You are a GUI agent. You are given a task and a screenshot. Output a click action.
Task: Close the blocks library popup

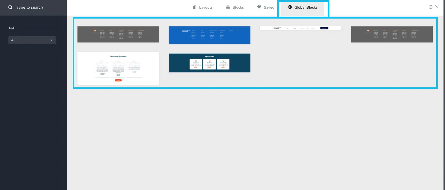click(x=437, y=7)
